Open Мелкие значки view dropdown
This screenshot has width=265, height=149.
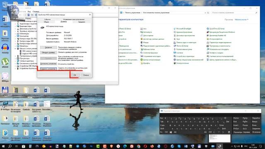coord(241,19)
